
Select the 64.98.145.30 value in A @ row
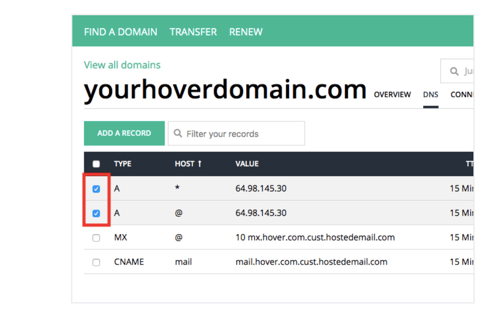(x=261, y=213)
